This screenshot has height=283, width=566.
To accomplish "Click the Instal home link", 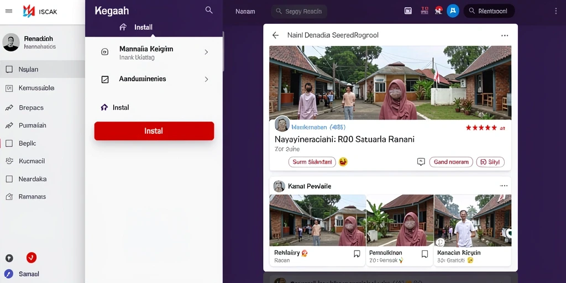I will [115, 108].
